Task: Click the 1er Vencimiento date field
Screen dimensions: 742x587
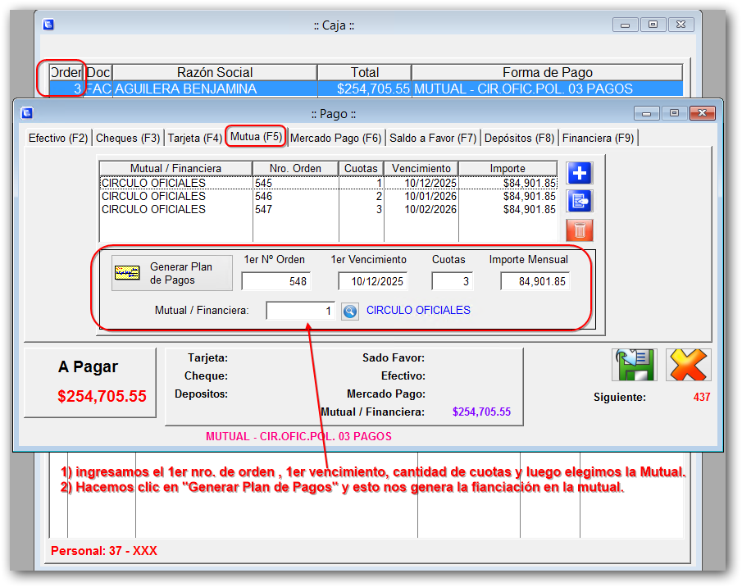Action: click(372, 282)
